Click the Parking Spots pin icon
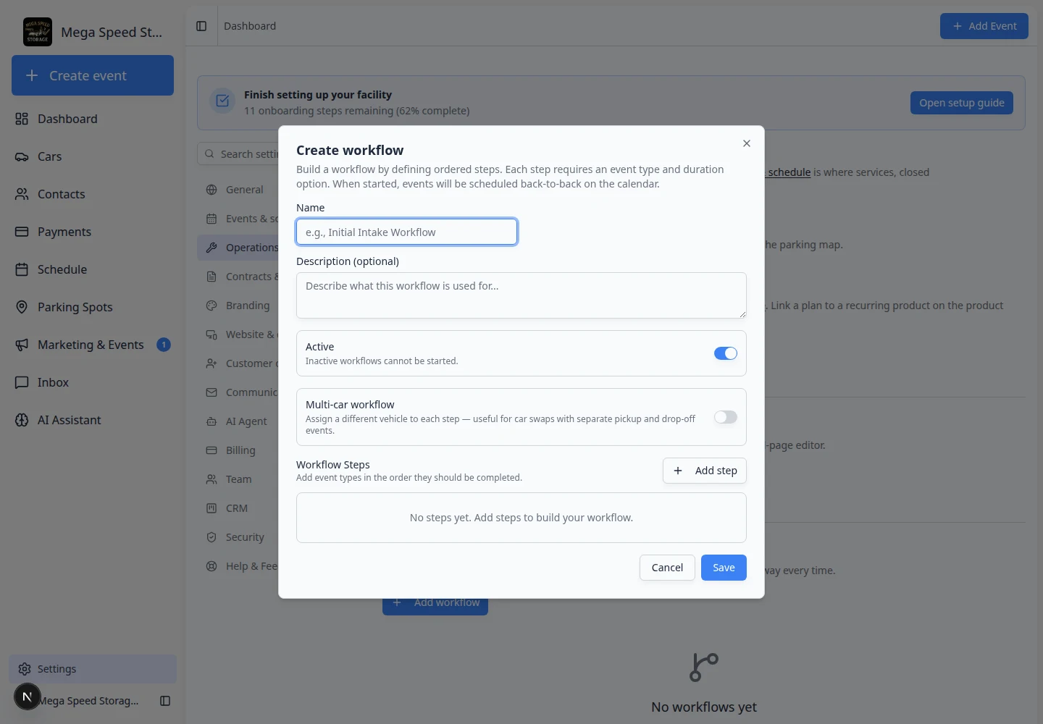This screenshot has width=1043, height=724. pyautogui.click(x=22, y=307)
